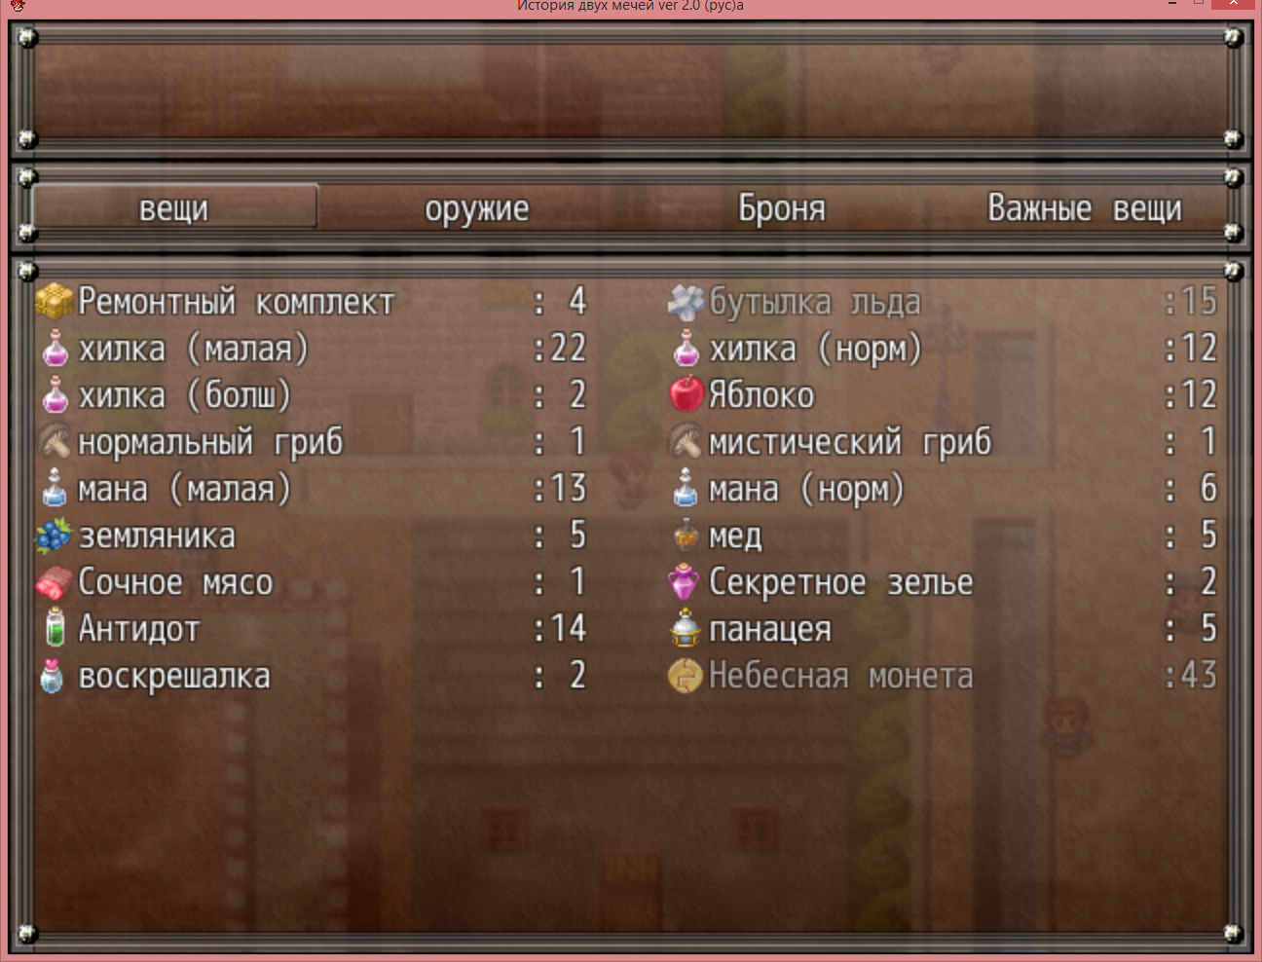Click the панацея potion icon

[x=686, y=628]
